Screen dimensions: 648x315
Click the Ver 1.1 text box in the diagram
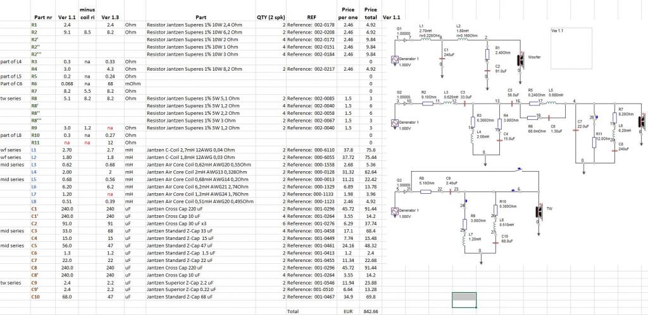pyautogui.click(x=571, y=47)
